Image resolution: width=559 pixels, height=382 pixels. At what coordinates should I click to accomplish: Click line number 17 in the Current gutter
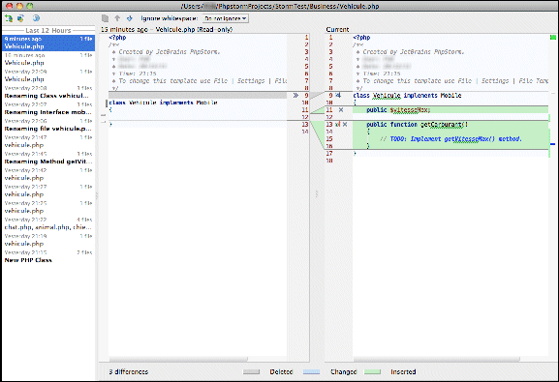pyautogui.click(x=329, y=154)
